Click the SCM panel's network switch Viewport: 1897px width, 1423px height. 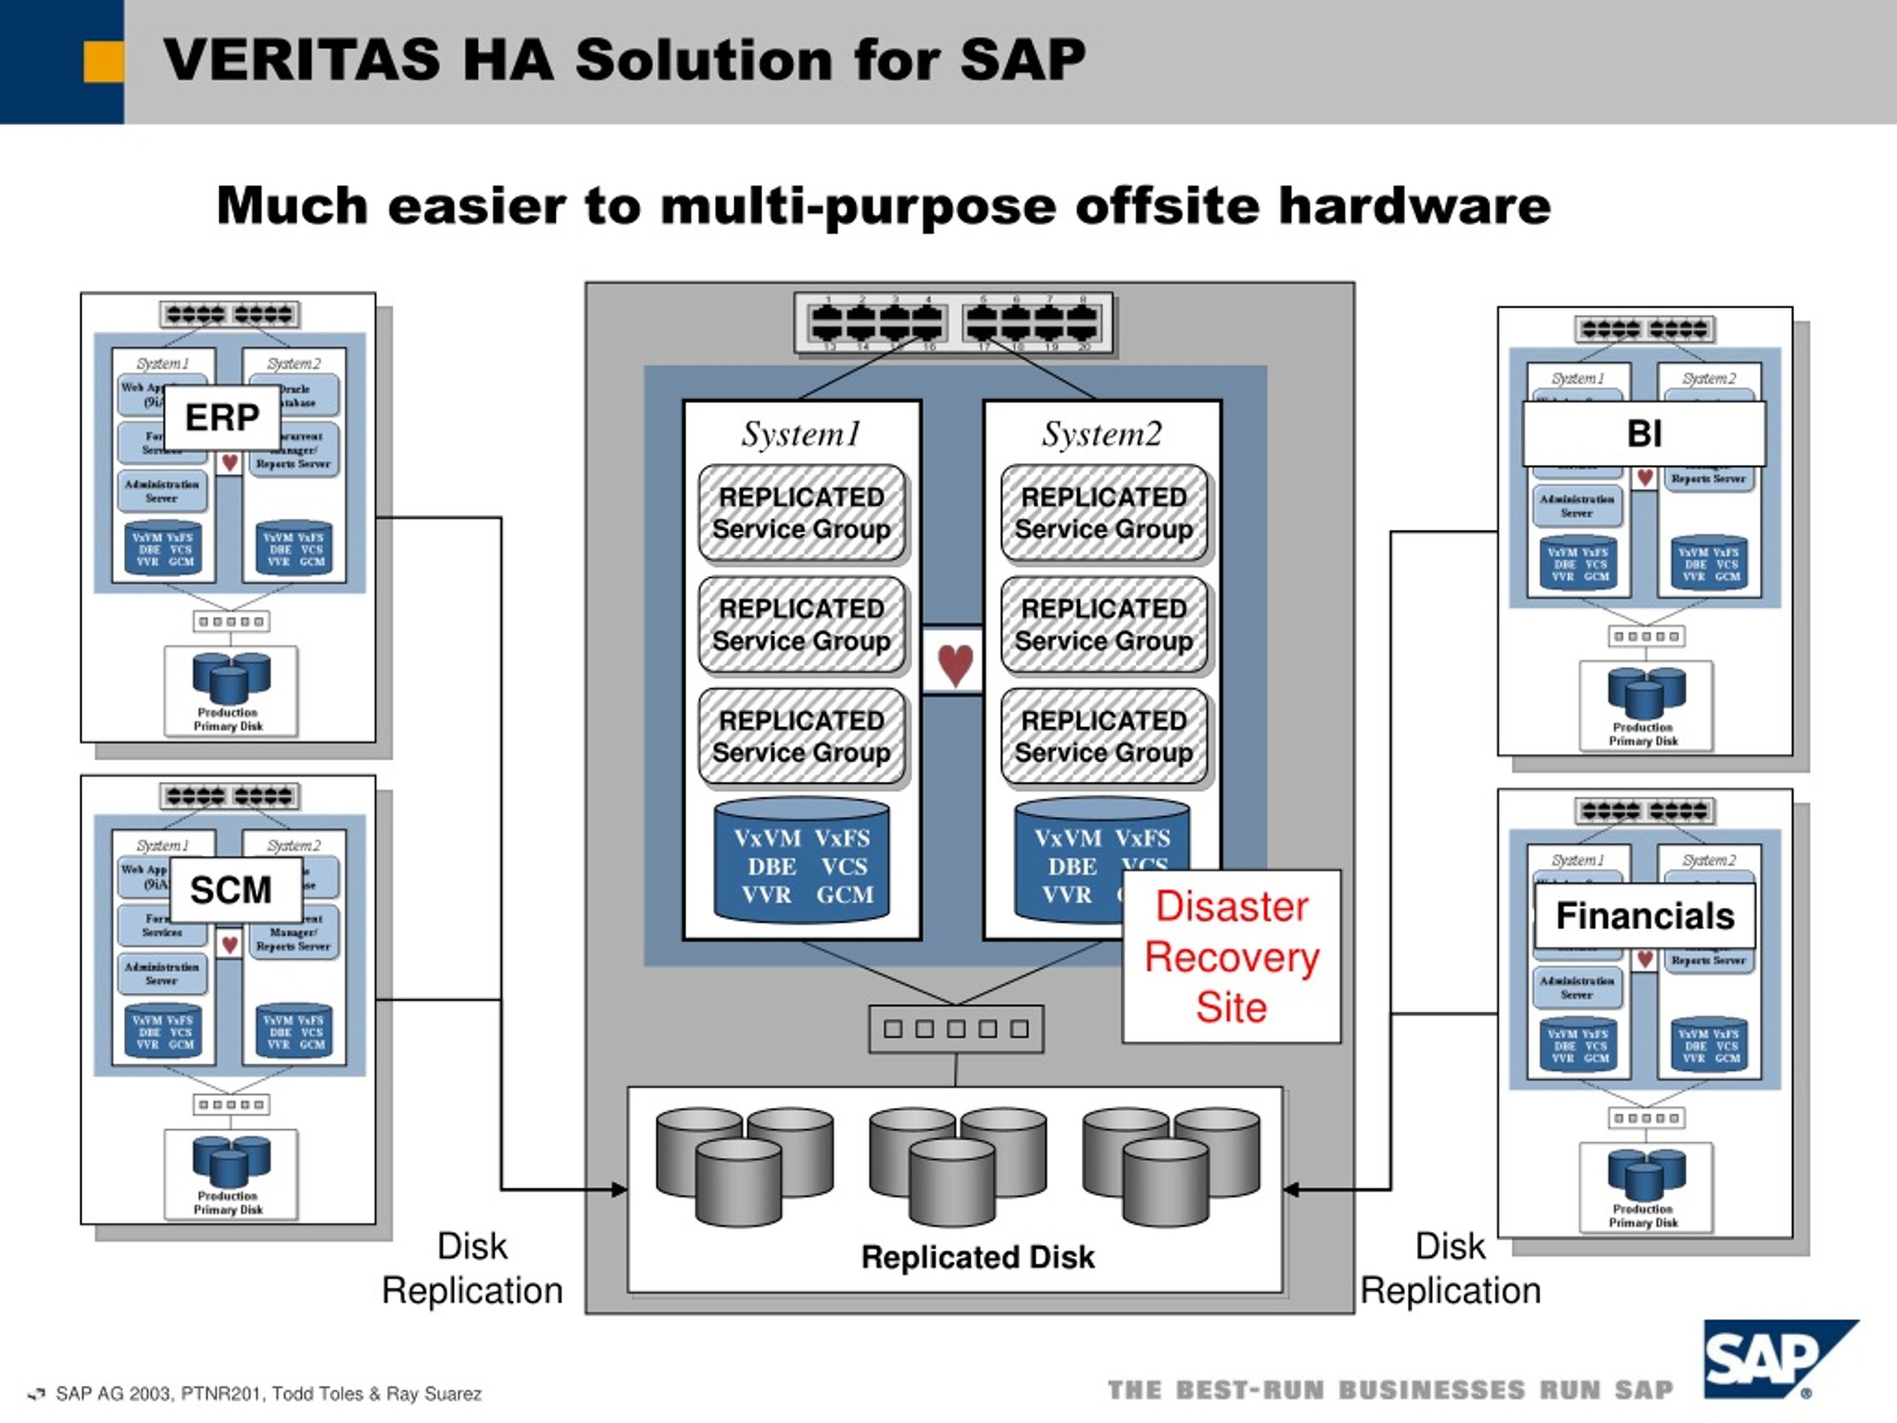tap(230, 796)
